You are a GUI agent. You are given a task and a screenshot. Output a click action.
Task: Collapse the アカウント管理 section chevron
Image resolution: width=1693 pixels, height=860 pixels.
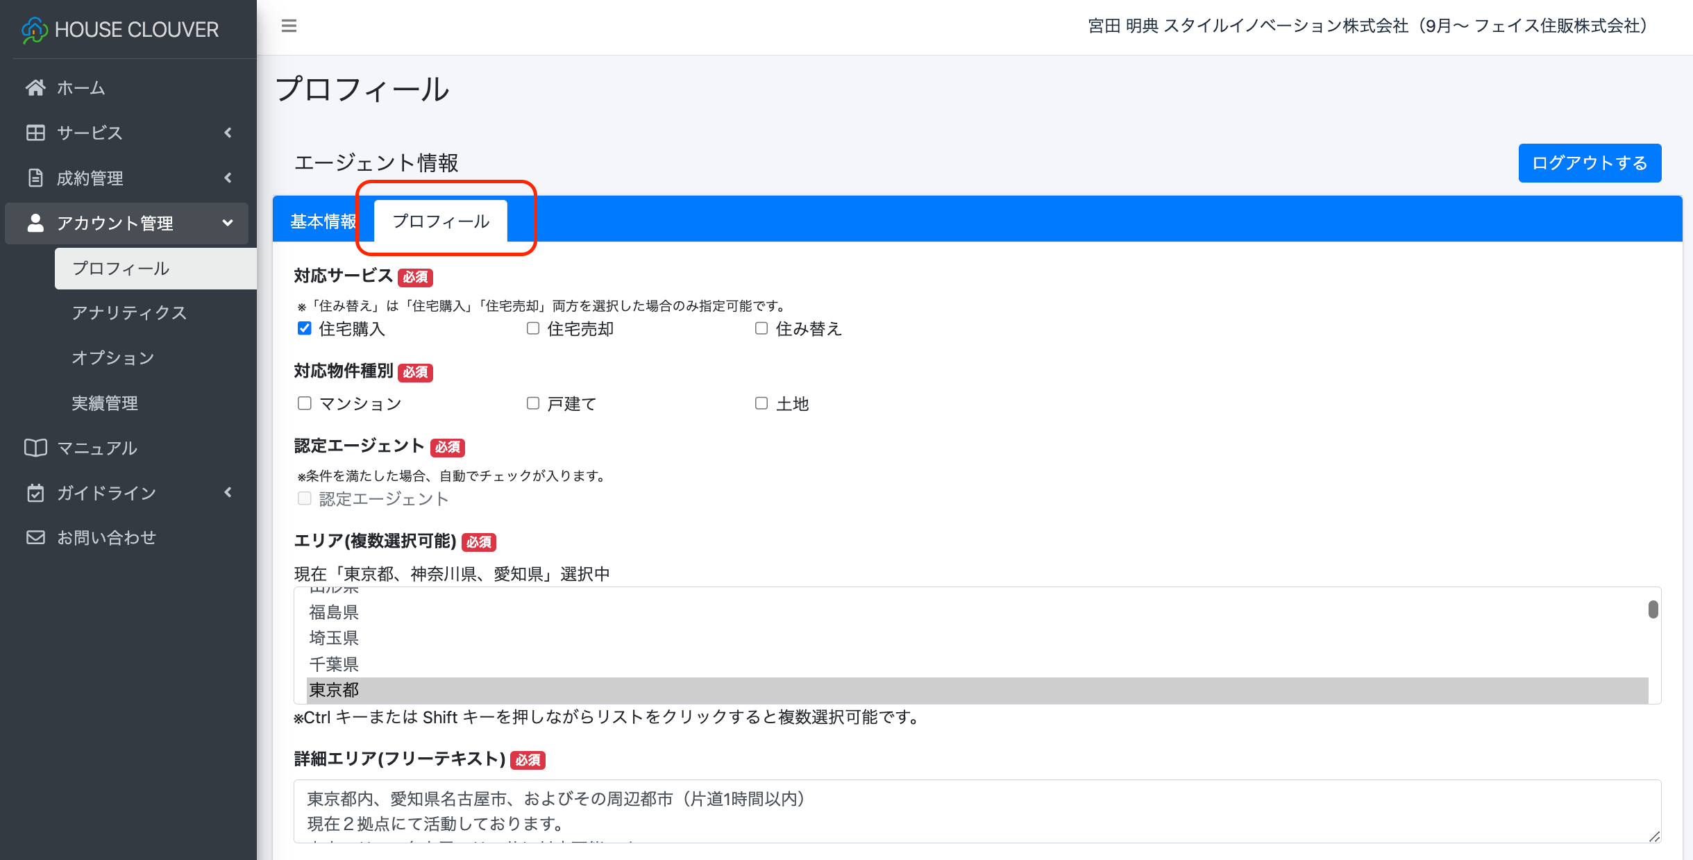(228, 223)
